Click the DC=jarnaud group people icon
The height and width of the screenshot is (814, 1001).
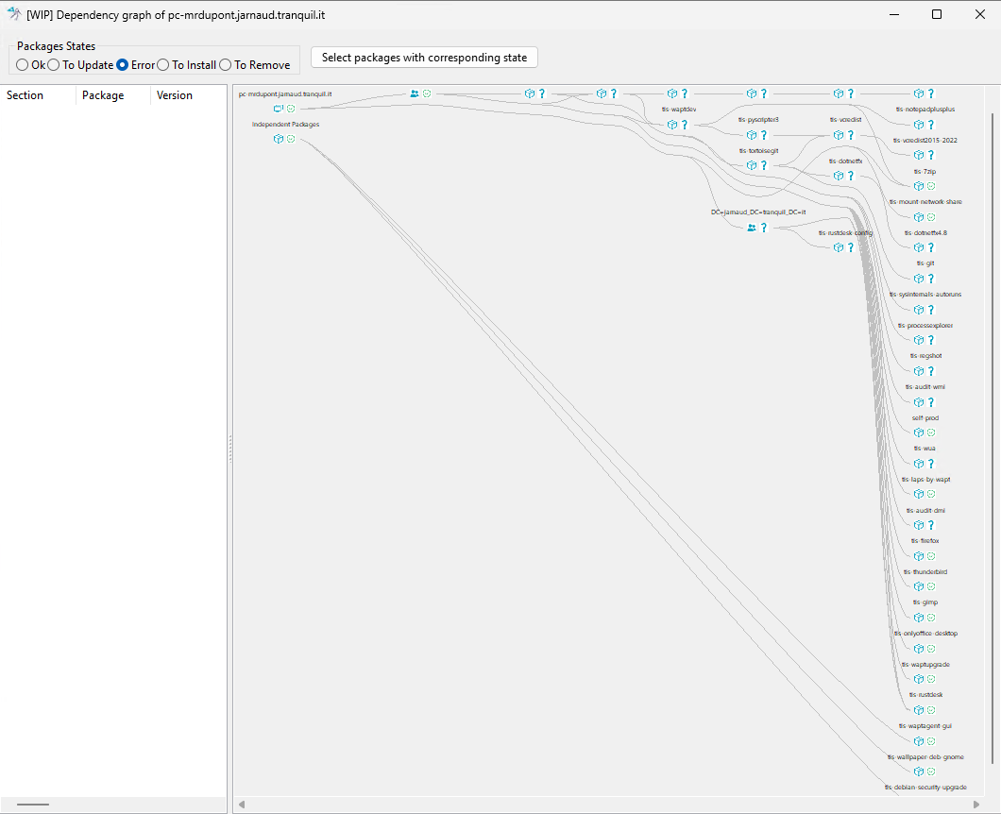(x=752, y=228)
